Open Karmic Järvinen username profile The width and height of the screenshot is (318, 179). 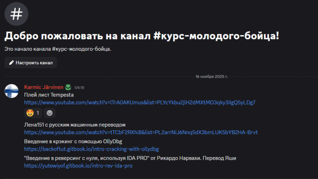click(44, 87)
